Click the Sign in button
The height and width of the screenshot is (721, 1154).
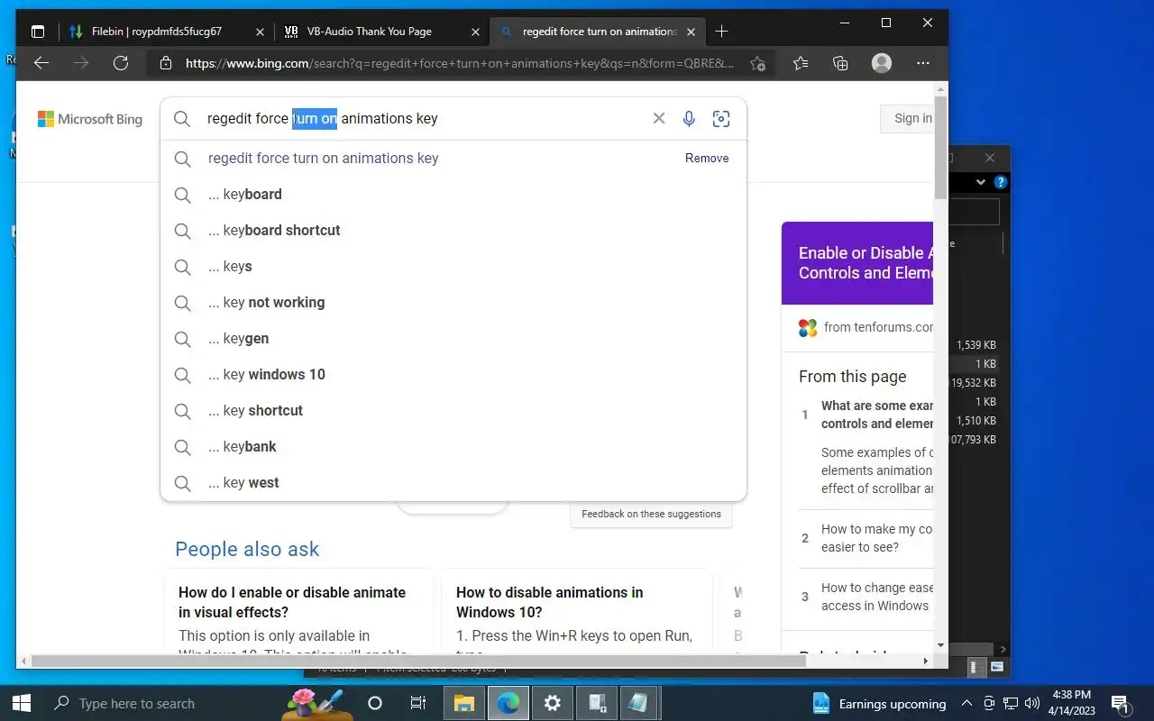tap(907, 118)
